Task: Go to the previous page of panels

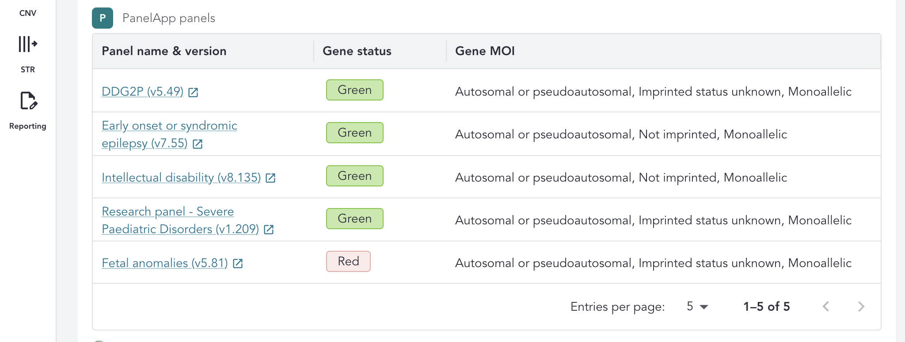Action: [825, 307]
